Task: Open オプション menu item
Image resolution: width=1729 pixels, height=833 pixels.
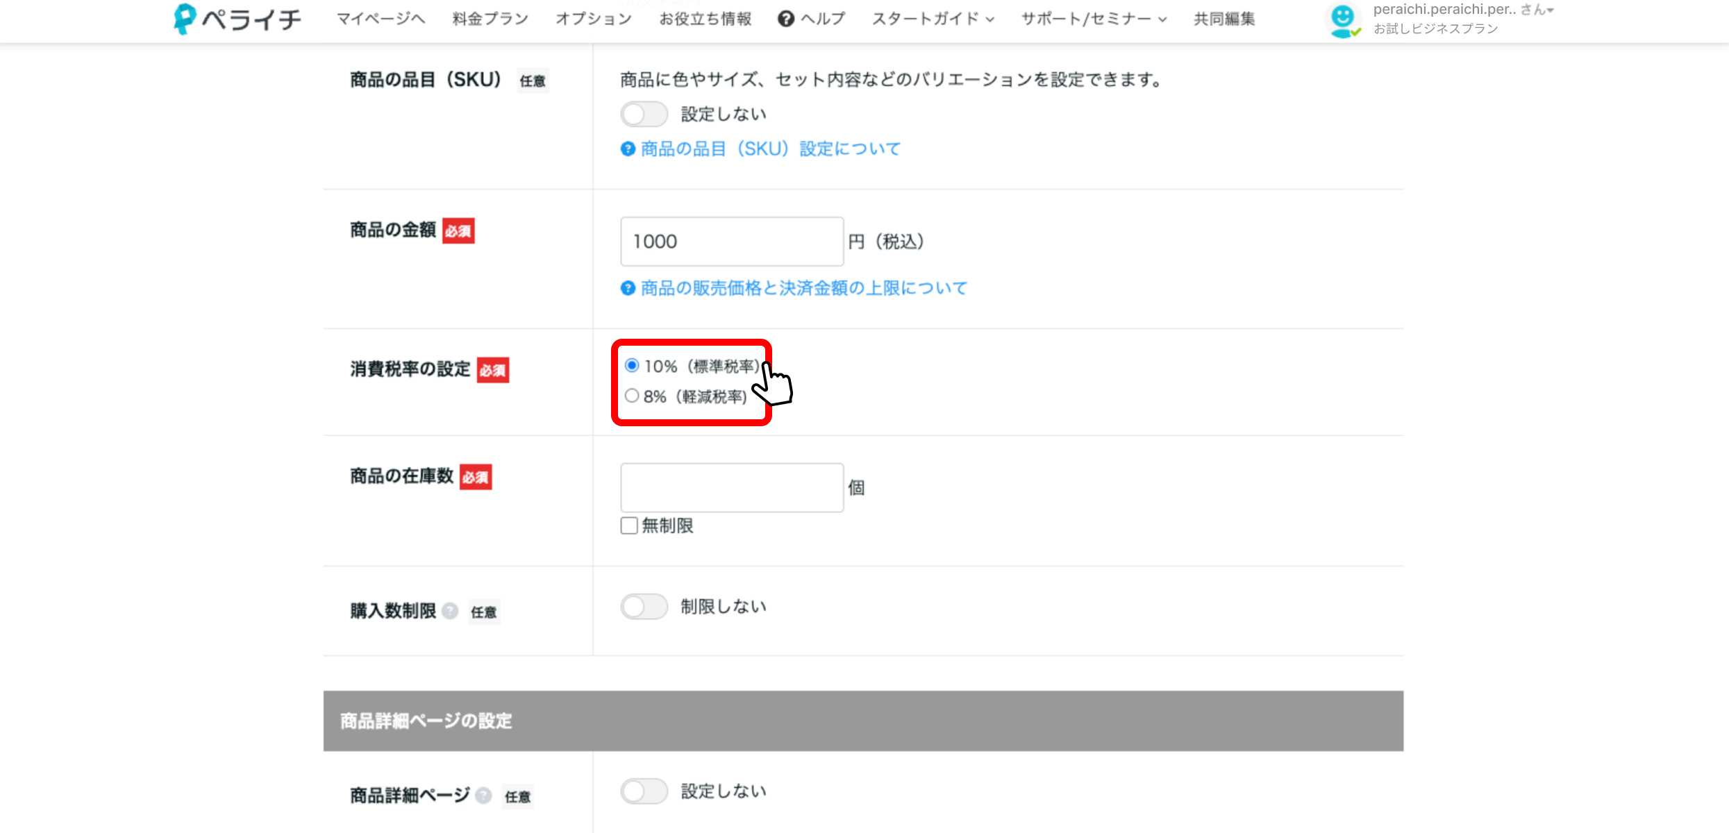Action: click(594, 19)
